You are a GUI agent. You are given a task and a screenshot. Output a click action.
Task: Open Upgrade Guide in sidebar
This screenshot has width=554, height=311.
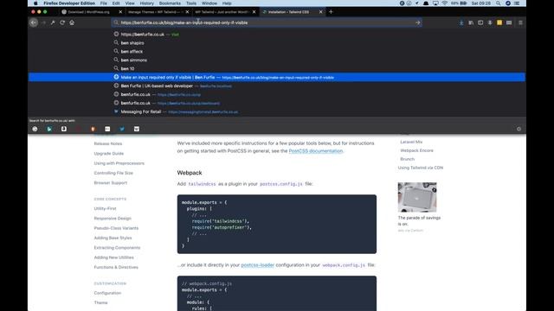point(109,154)
